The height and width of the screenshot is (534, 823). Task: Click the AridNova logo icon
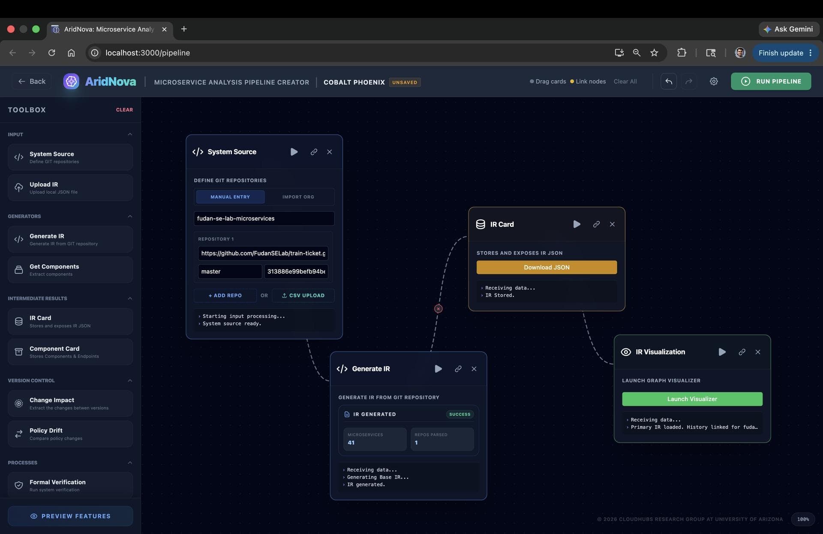pos(71,81)
